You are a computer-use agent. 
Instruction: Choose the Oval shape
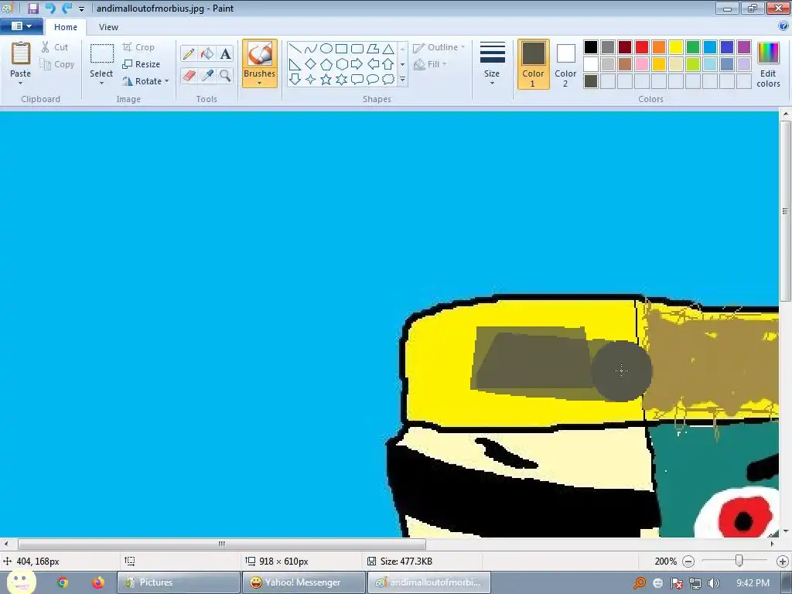click(x=326, y=49)
